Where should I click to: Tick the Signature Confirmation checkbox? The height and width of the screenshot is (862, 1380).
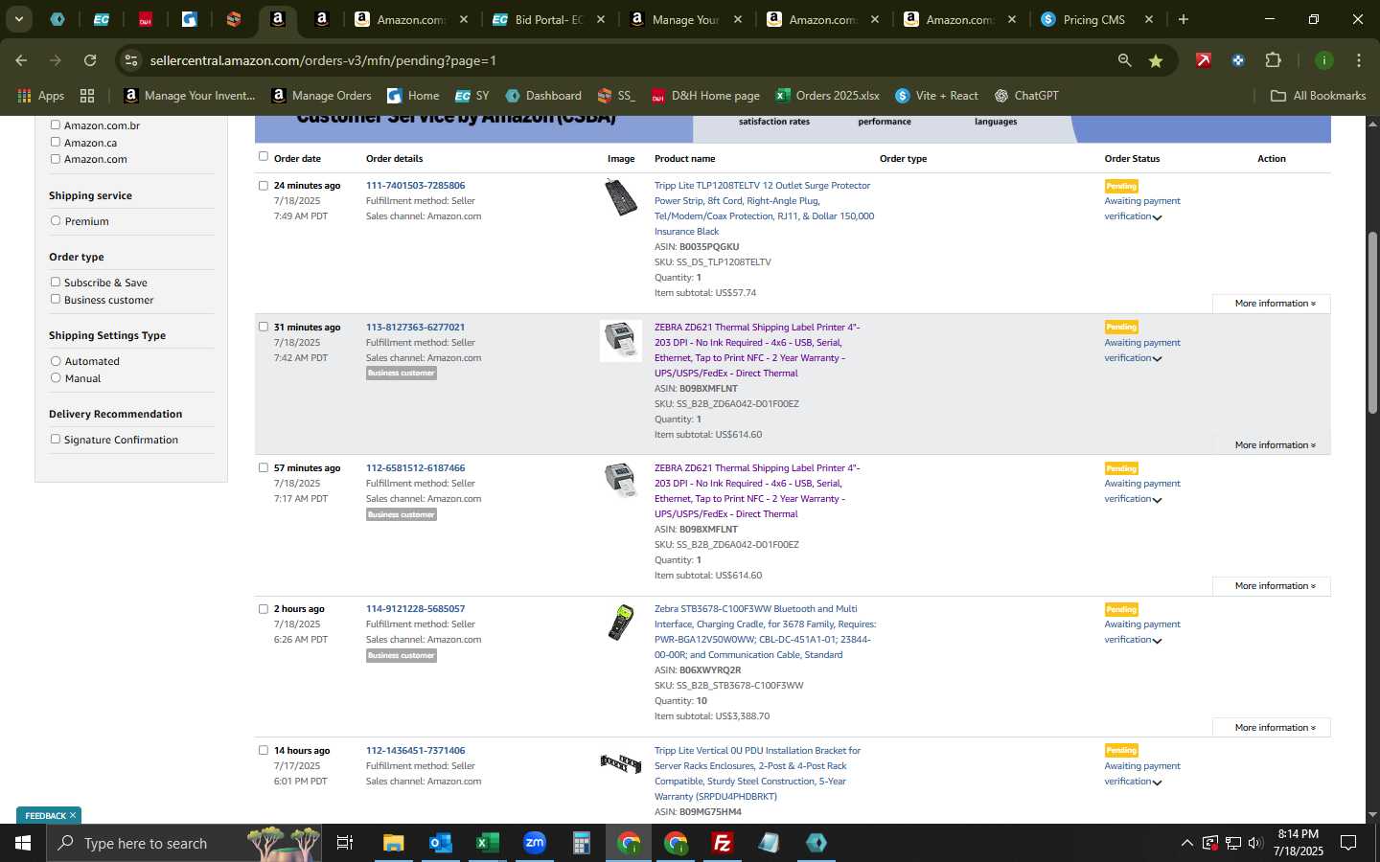[56, 439]
